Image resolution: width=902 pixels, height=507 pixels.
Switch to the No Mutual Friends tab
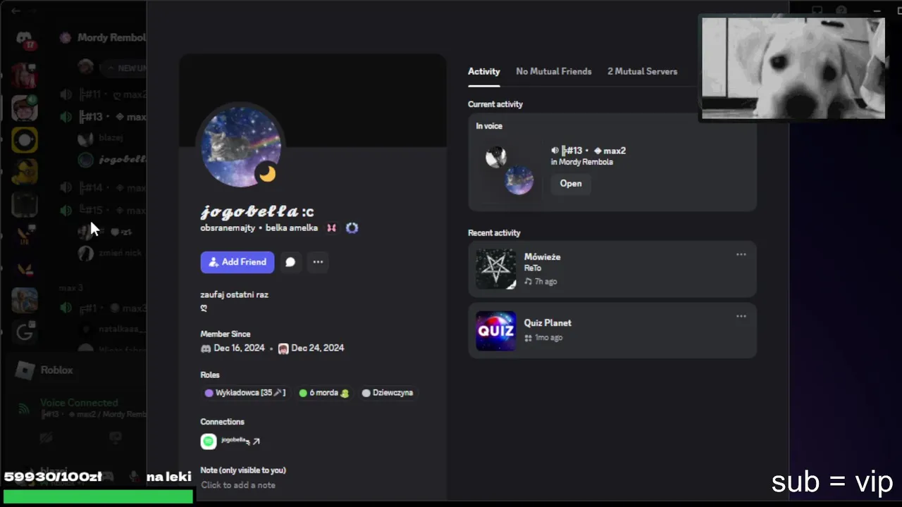554,71
